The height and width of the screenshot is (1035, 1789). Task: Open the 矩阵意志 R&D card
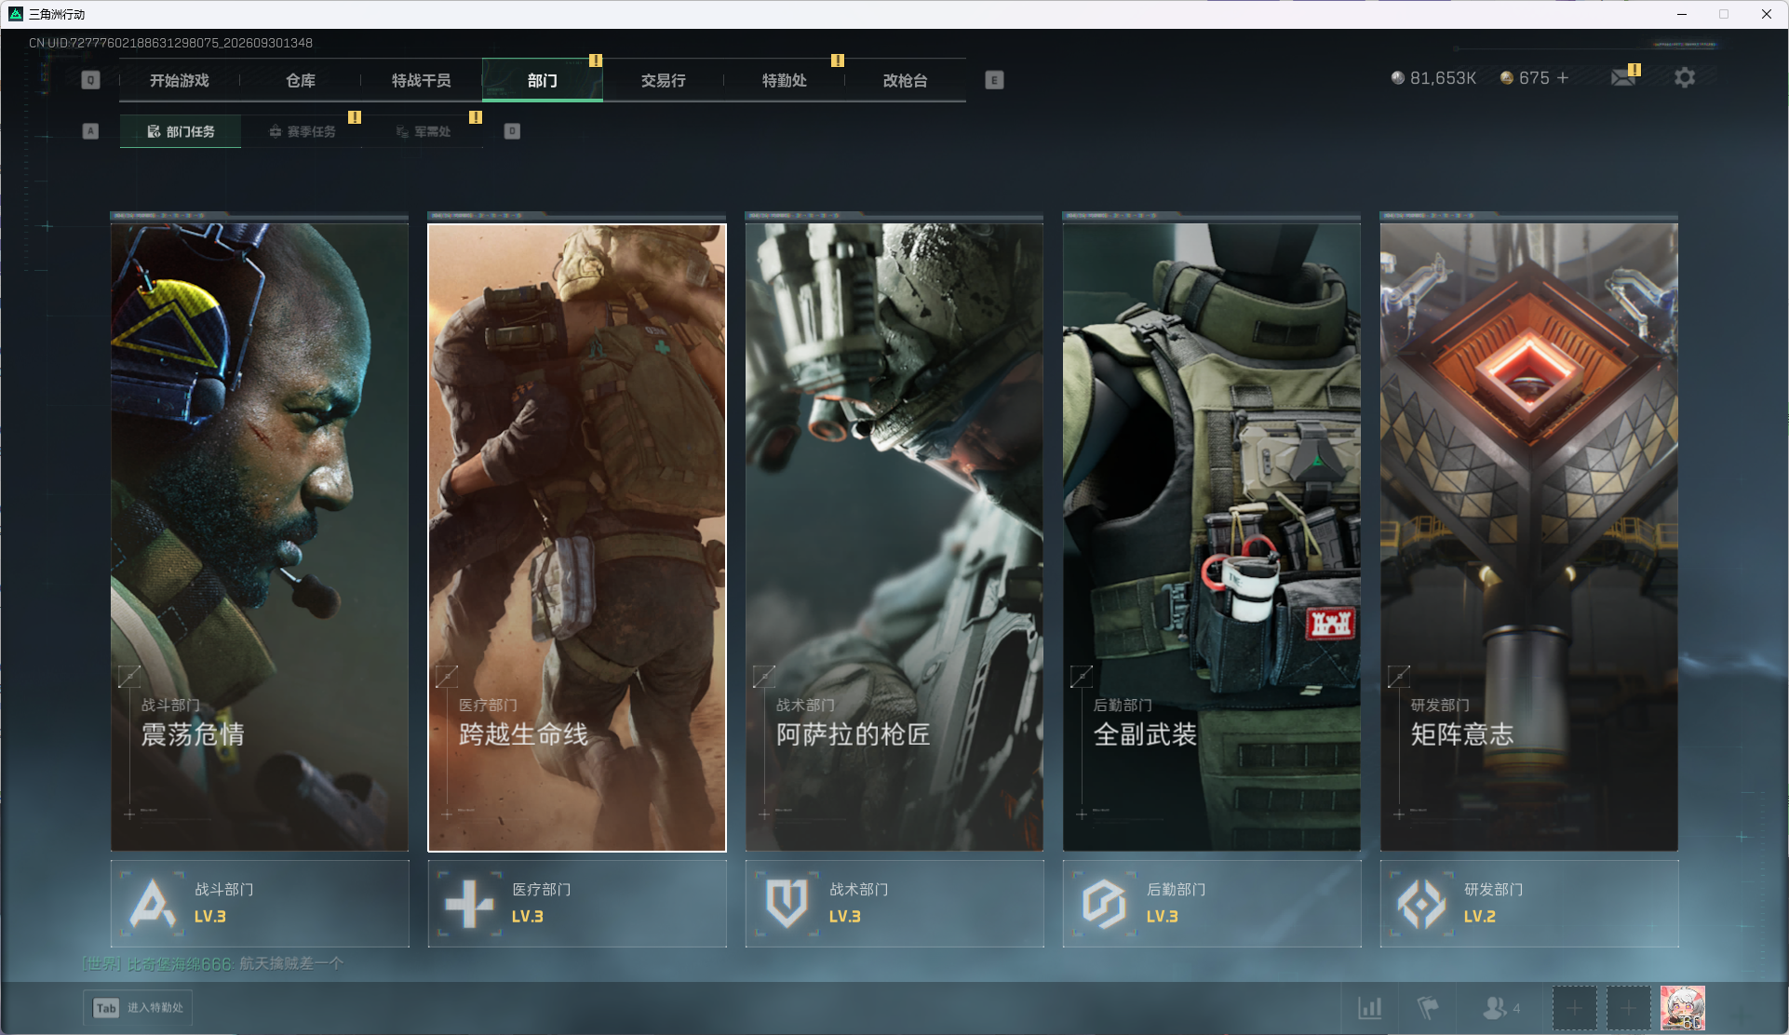click(x=1529, y=535)
